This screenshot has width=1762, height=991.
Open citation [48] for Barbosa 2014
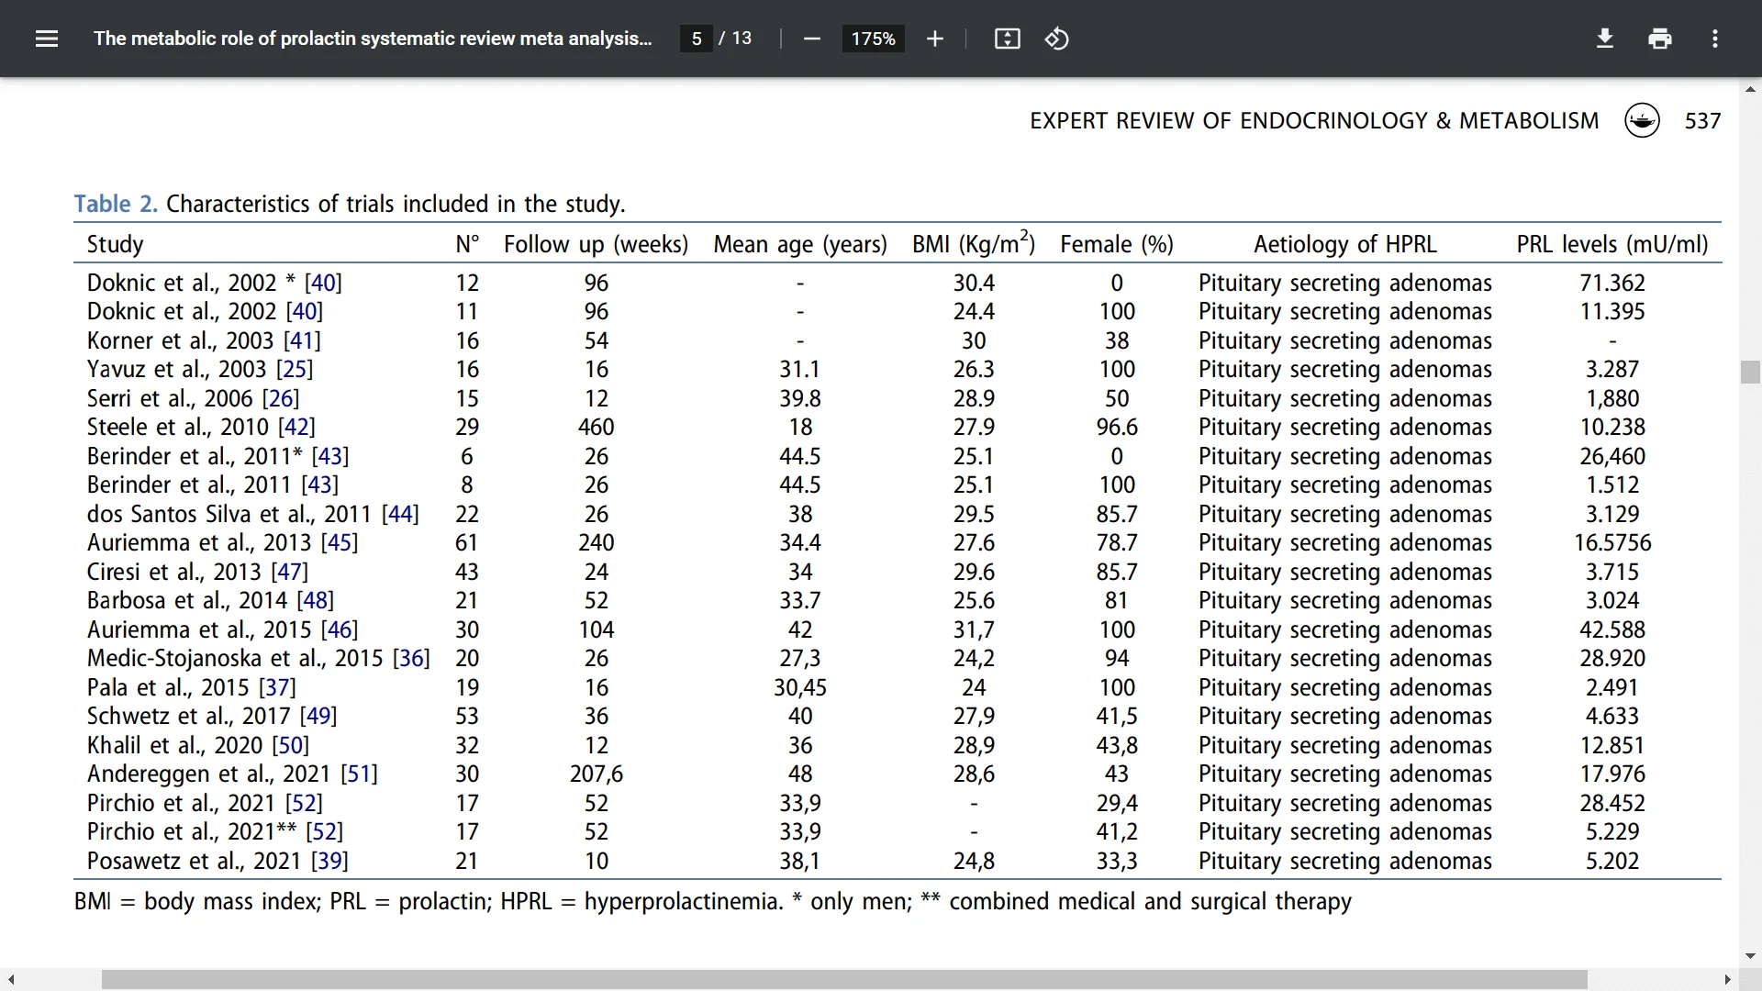click(315, 600)
